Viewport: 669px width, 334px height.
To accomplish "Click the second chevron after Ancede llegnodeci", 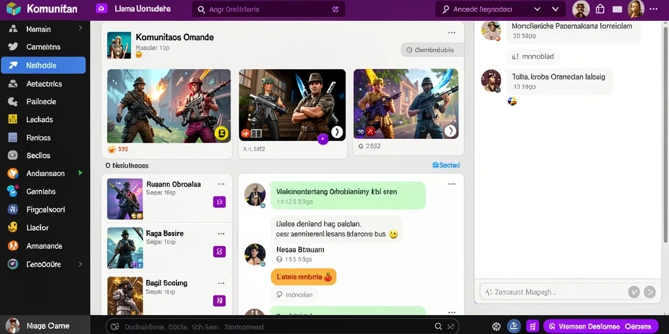I will 555,9.
